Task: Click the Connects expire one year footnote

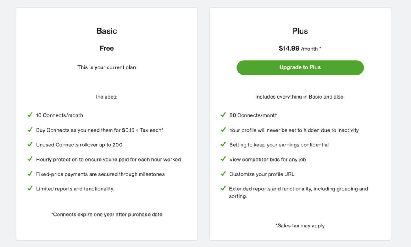Action: [107, 214]
